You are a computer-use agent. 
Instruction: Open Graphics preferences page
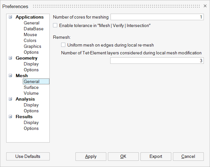click(x=32, y=46)
